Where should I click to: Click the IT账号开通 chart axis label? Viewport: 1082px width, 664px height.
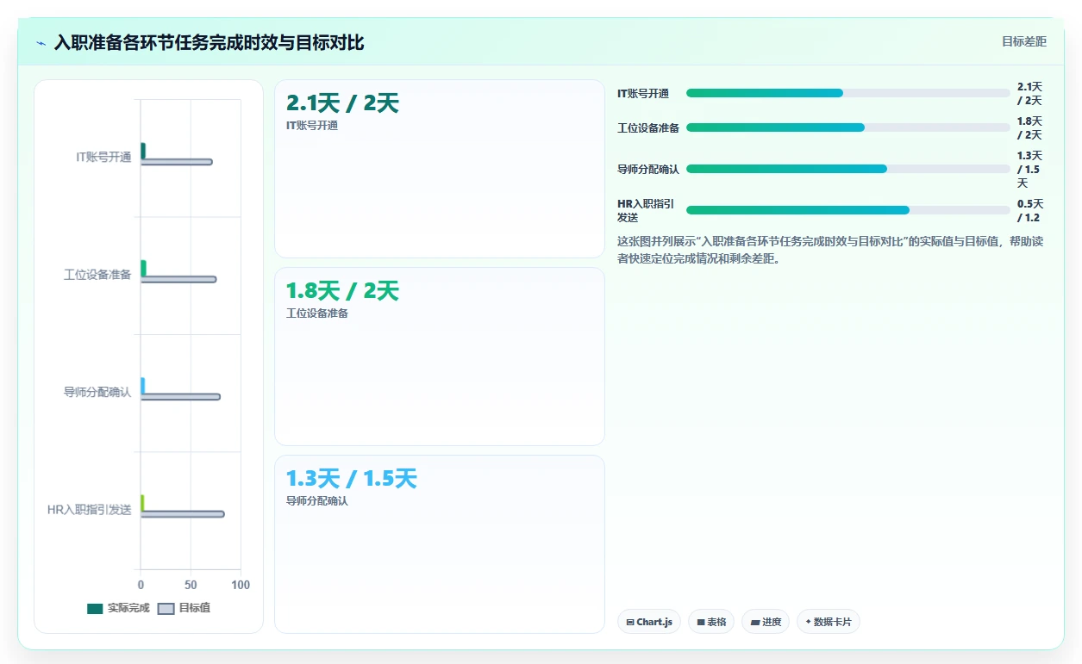pos(103,157)
